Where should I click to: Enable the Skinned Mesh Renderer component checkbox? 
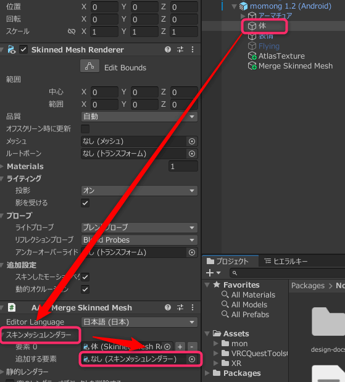tap(23, 49)
